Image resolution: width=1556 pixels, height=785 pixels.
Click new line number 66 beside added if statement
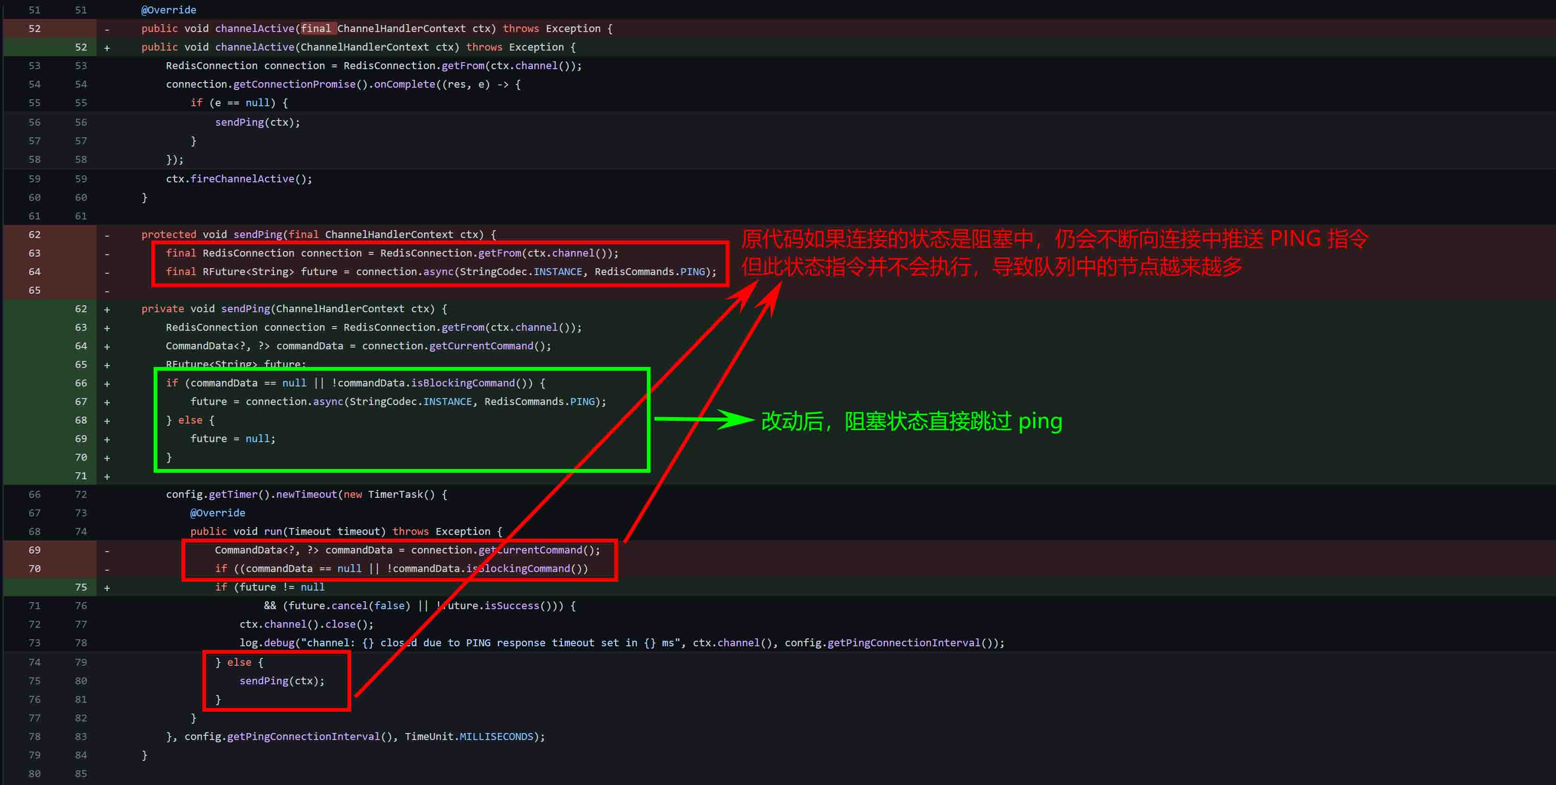(81, 383)
